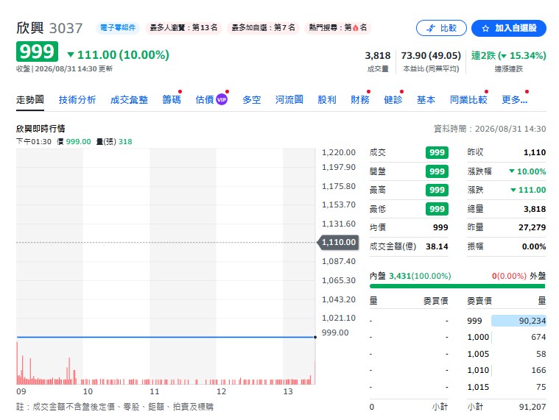Click the 漲跌幅 10.00% value
Image resolution: width=559 pixels, height=420 pixels.
tap(527, 171)
